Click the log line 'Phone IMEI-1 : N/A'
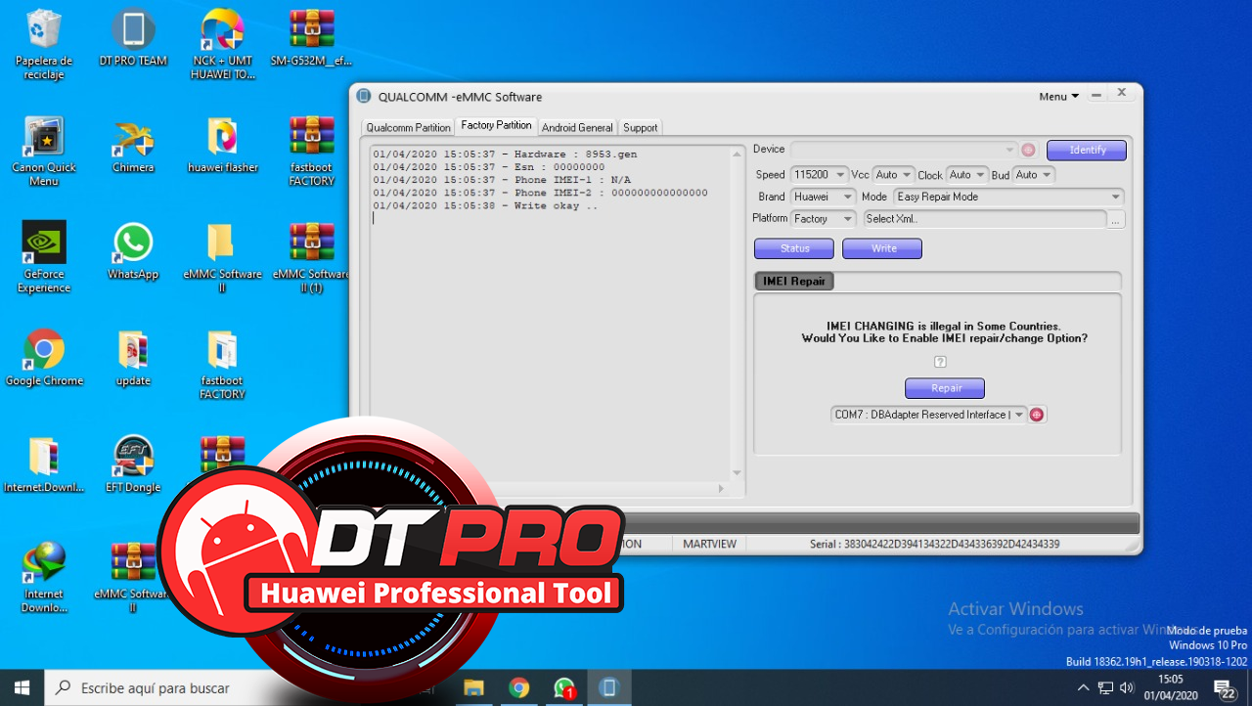The width and height of the screenshot is (1252, 706). (502, 180)
